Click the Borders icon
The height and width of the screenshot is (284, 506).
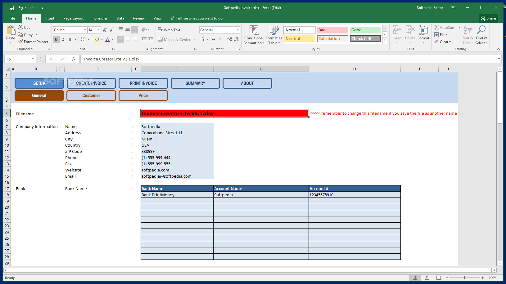(83, 39)
